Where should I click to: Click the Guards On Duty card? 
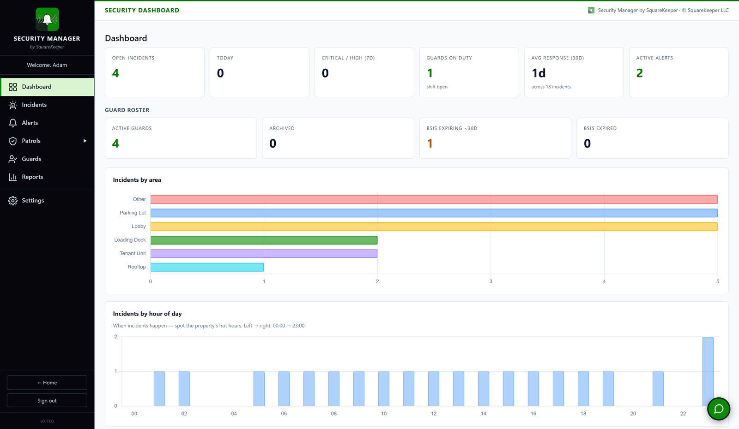[469, 72]
